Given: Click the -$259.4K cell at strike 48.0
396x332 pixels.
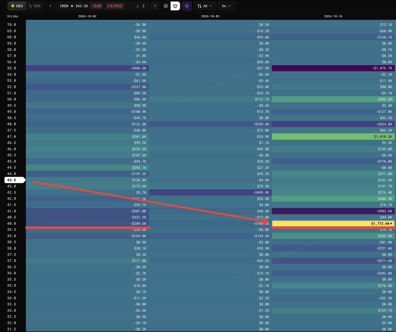Looking at the screenshot, I should (210, 124).
